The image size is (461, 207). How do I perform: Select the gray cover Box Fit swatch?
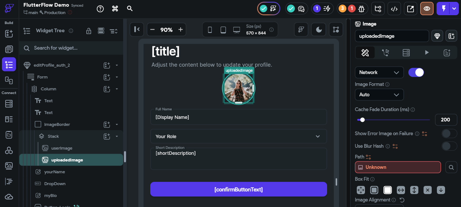tap(374, 190)
